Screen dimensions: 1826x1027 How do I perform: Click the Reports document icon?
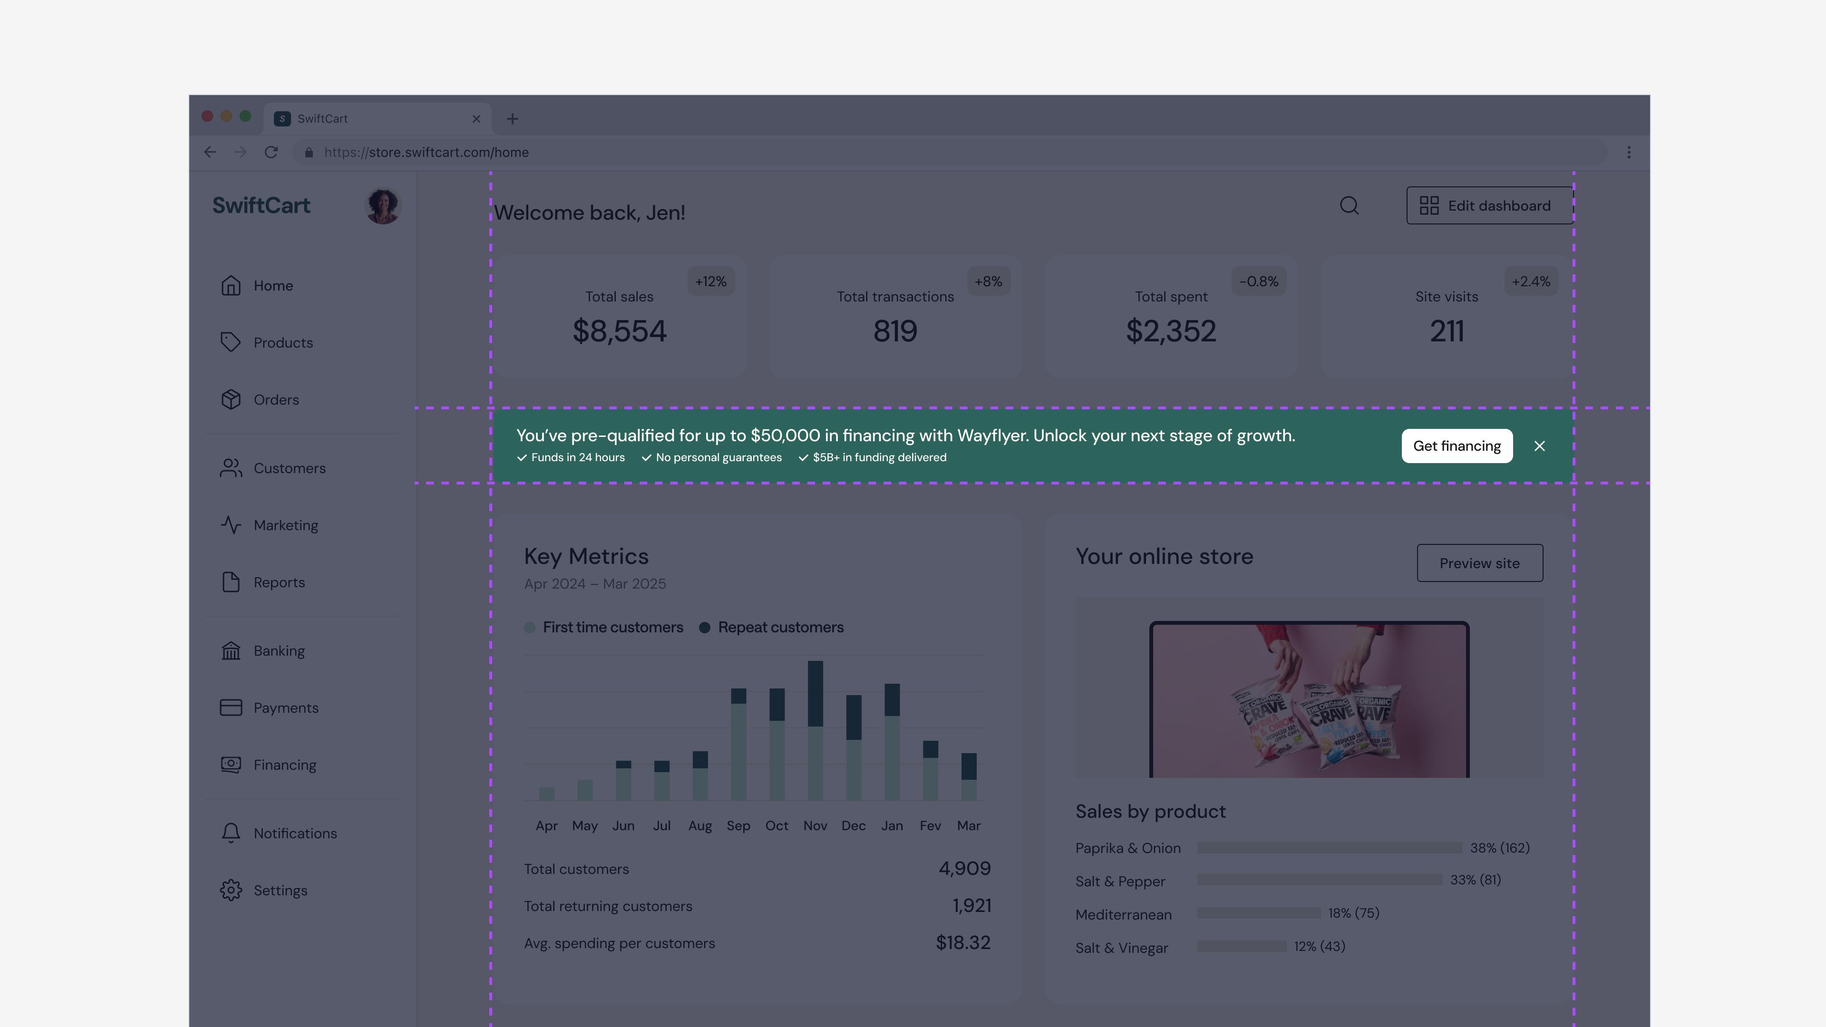(230, 582)
